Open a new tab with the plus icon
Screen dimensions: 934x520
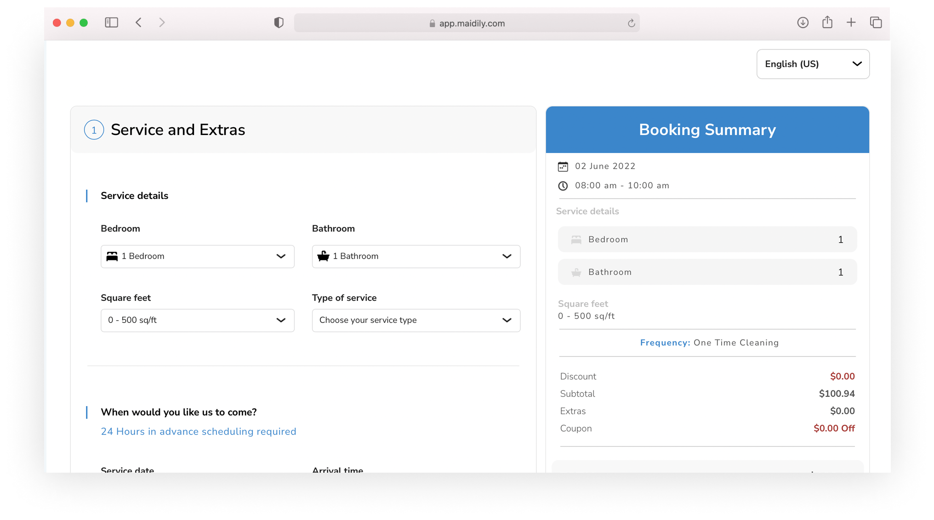pos(851,23)
